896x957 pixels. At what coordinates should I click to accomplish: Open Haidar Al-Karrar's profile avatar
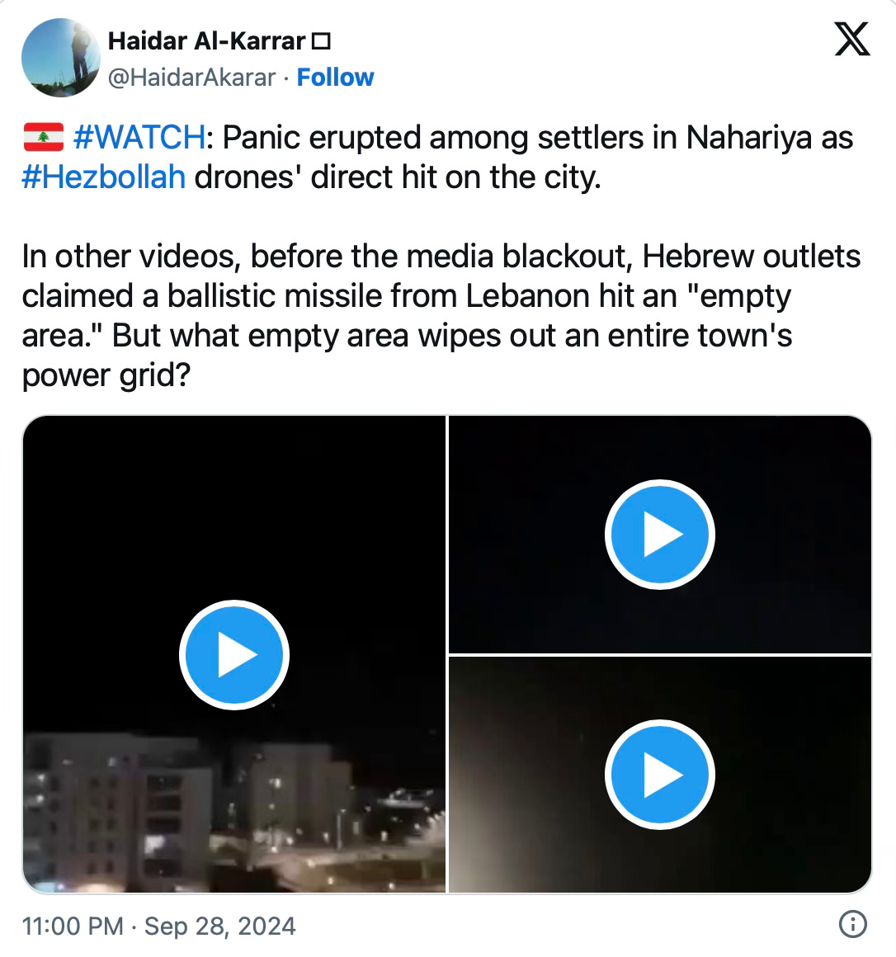[61, 58]
